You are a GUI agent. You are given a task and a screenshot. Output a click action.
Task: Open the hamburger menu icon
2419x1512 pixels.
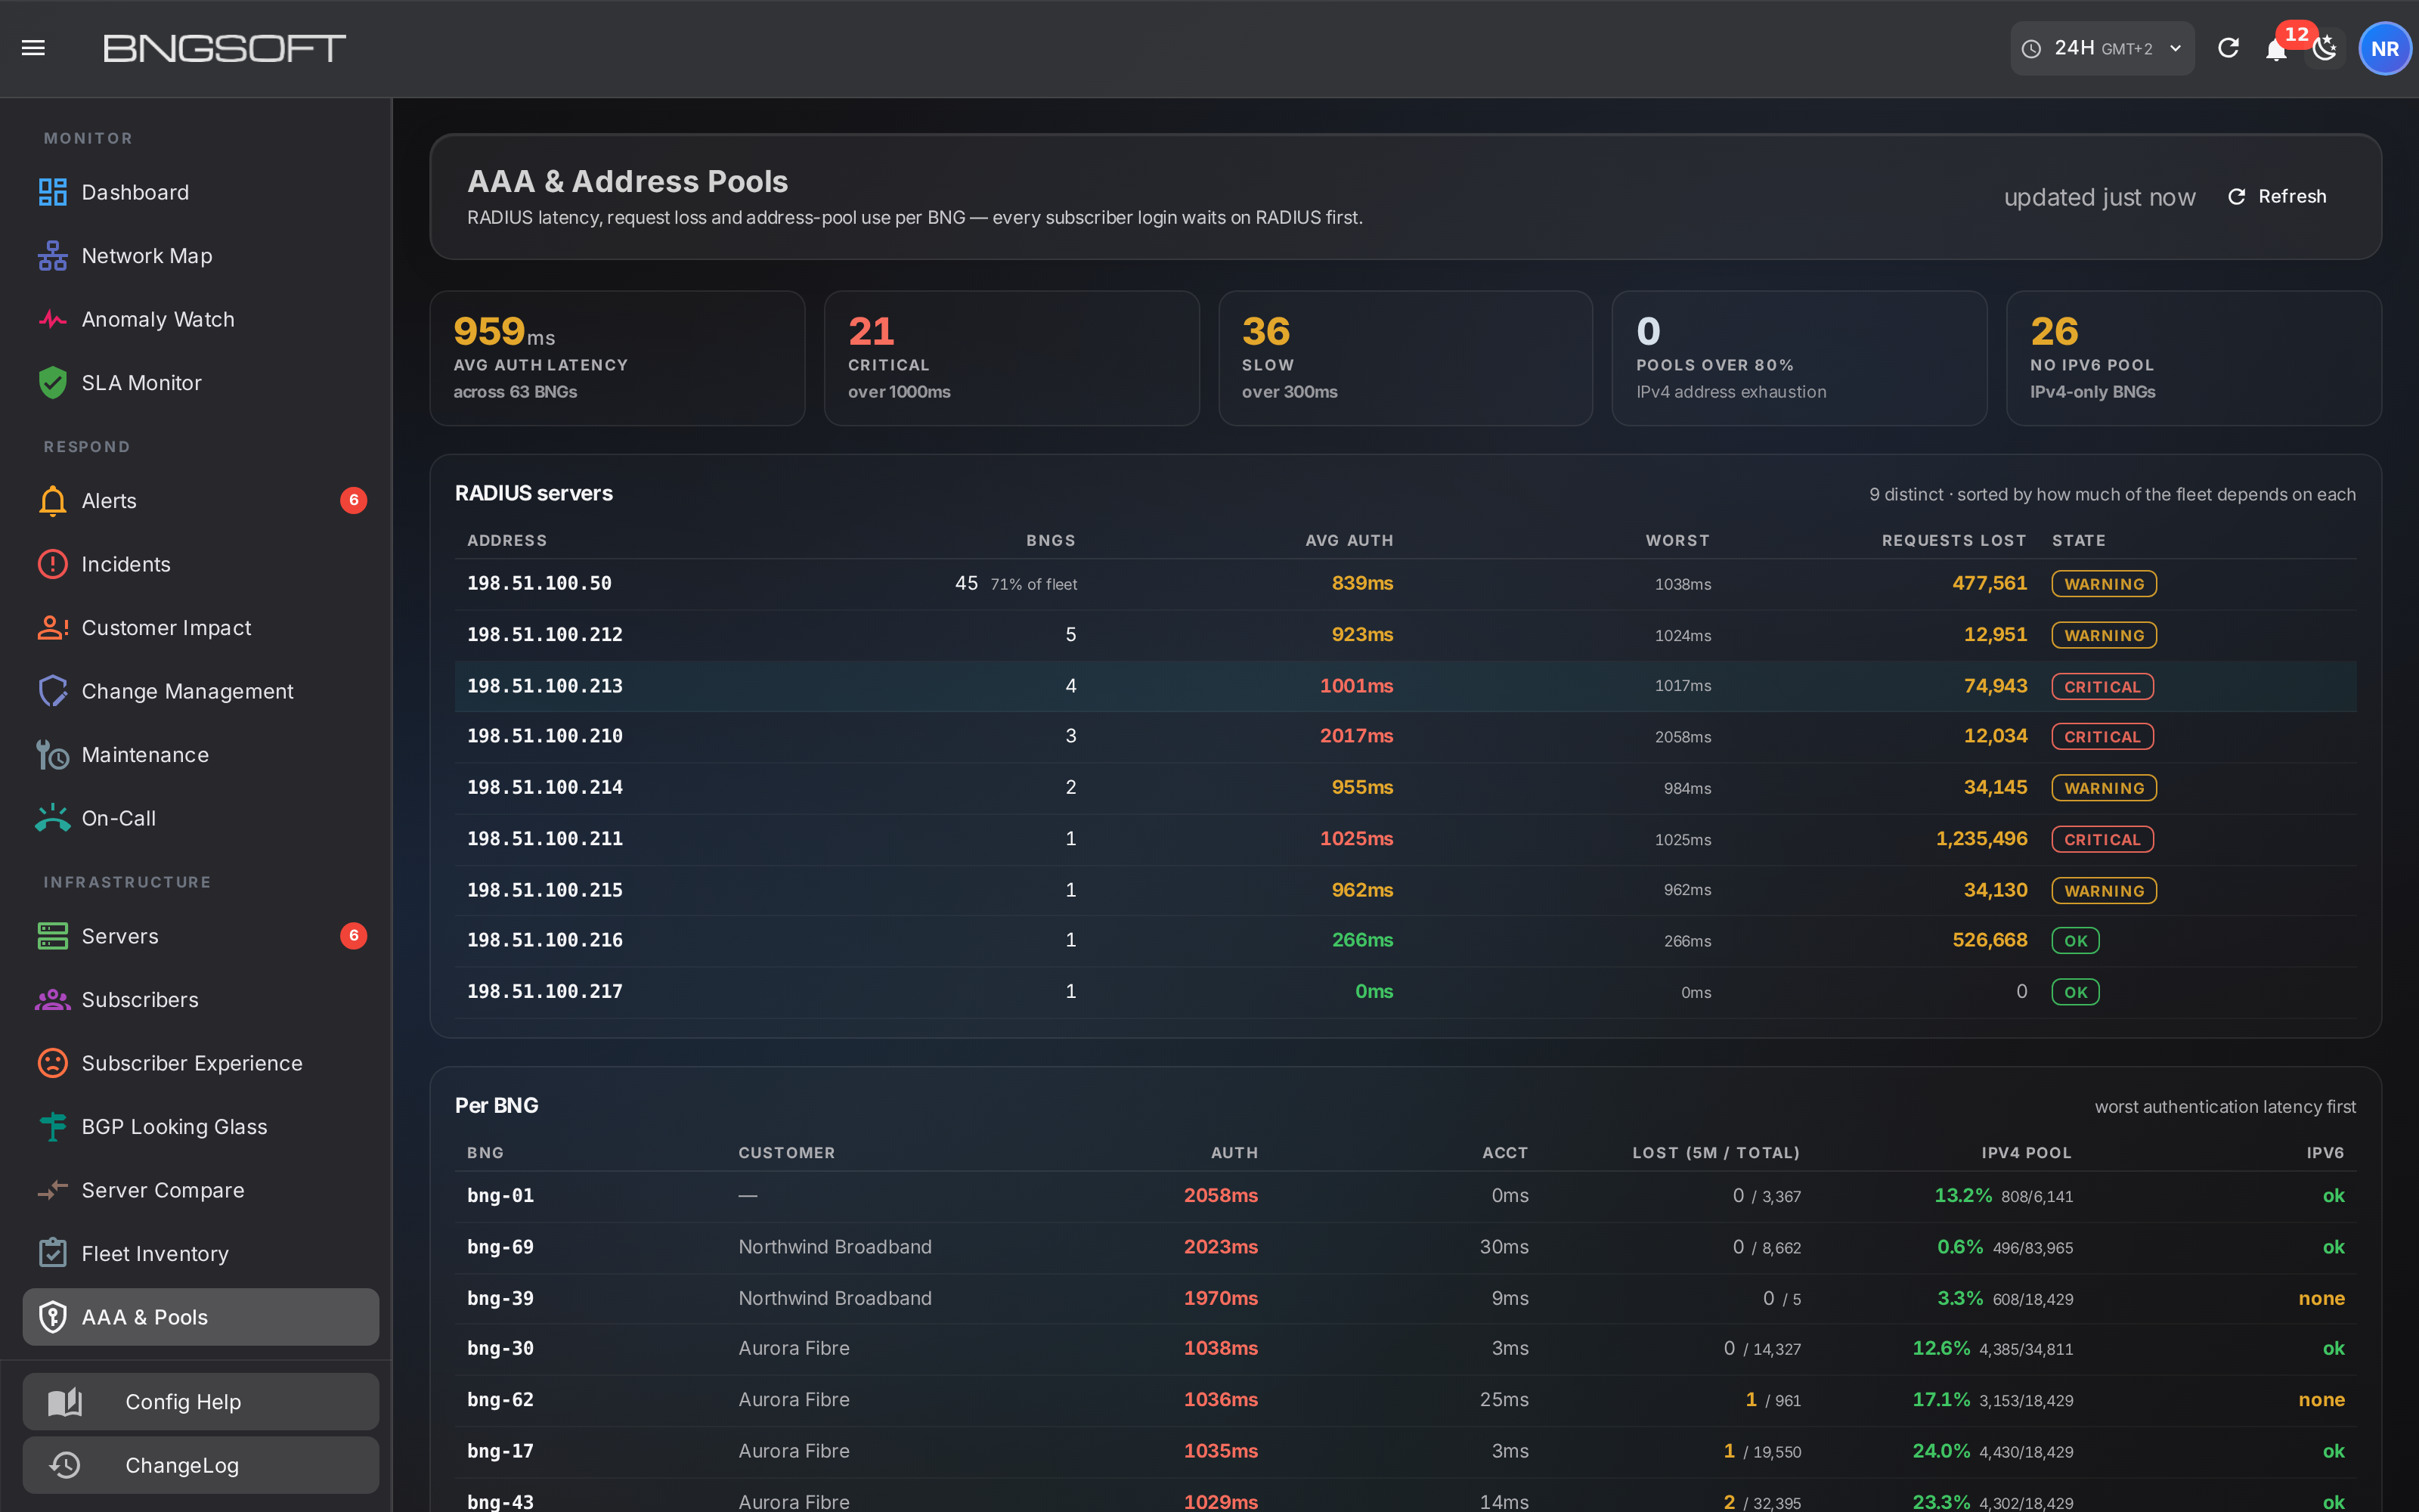(33, 48)
